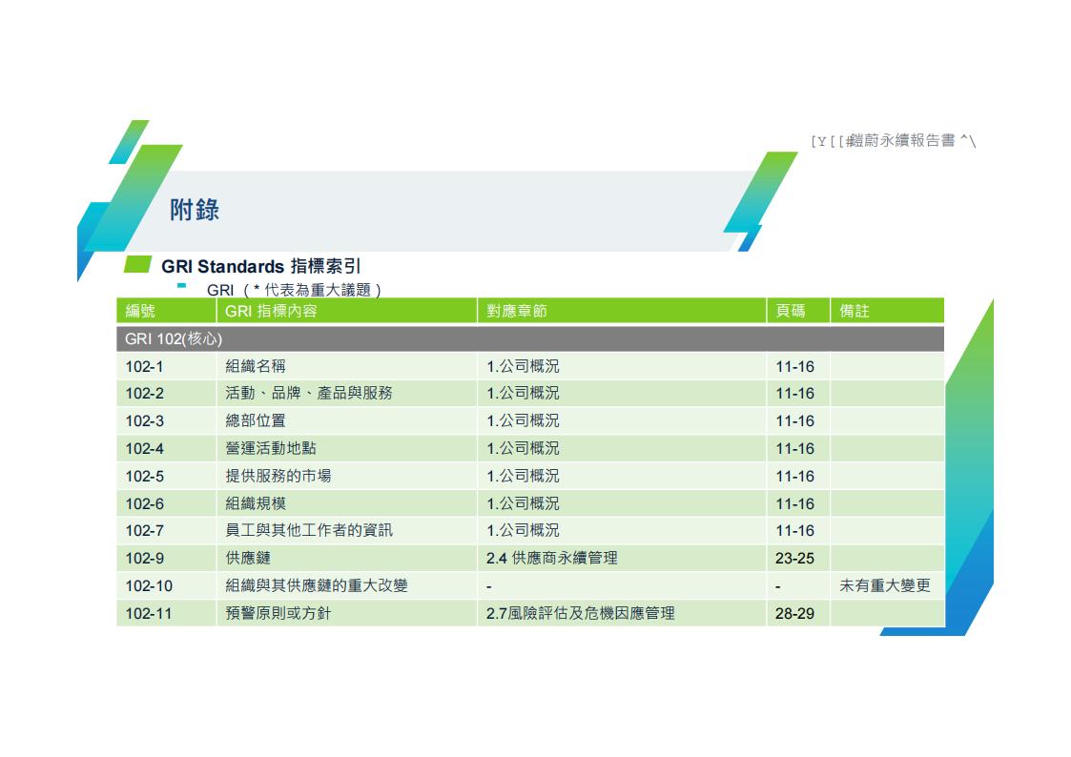Viewport: 1071px width, 757px height.
Task: Select the 編號 column header
Action: point(141,311)
